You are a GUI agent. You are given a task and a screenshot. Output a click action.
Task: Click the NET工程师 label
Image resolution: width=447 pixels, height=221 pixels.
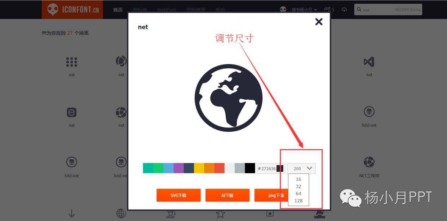pyautogui.click(x=369, y=176)
